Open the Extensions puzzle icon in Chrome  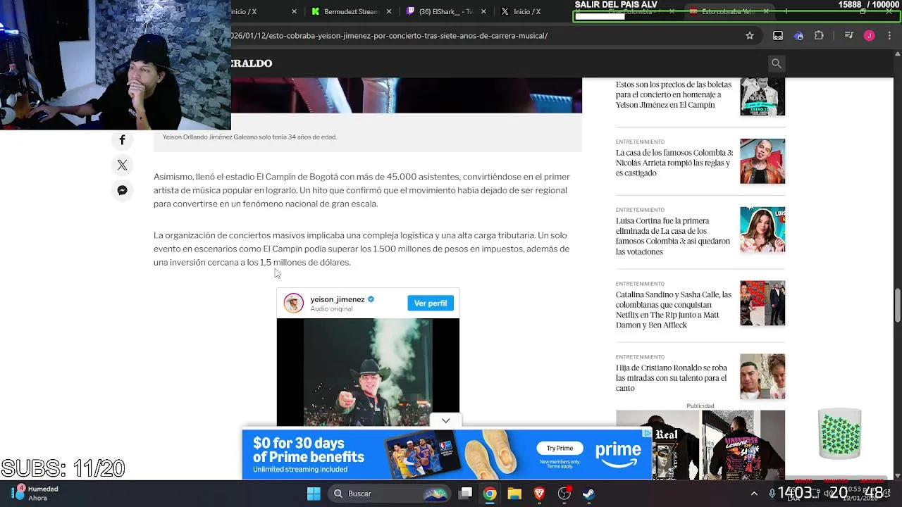pos(819,35)
